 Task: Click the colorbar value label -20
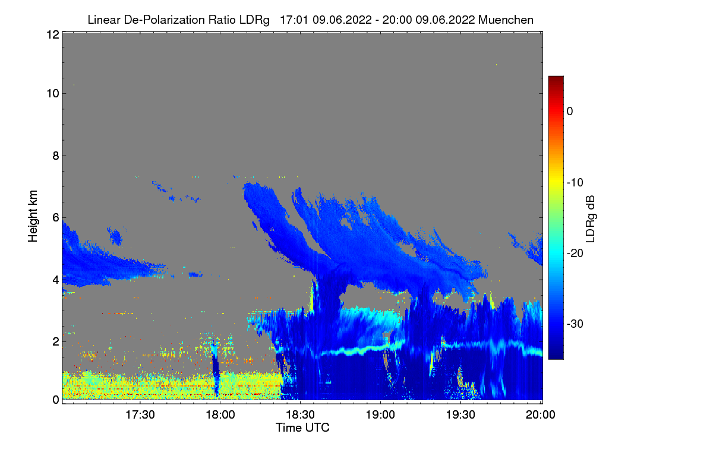pyautogui.click(x=575, y=253)
